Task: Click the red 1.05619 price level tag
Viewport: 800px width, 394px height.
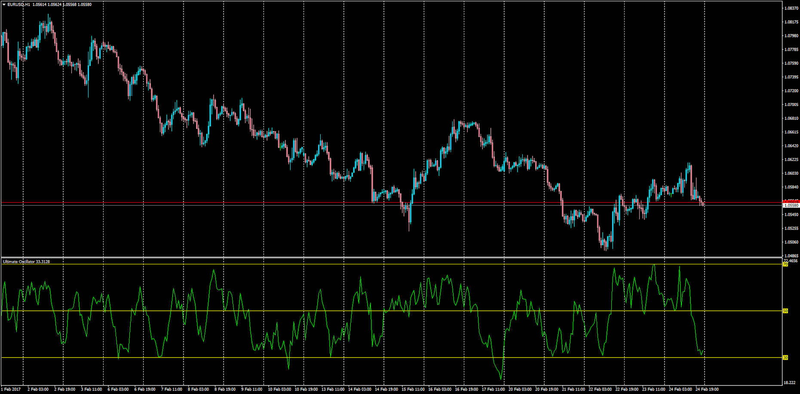Action: coord(791,201)
